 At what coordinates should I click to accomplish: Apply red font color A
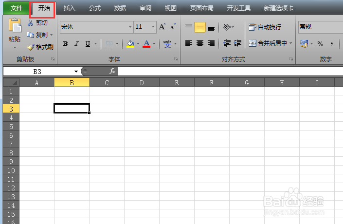[146, 43]
